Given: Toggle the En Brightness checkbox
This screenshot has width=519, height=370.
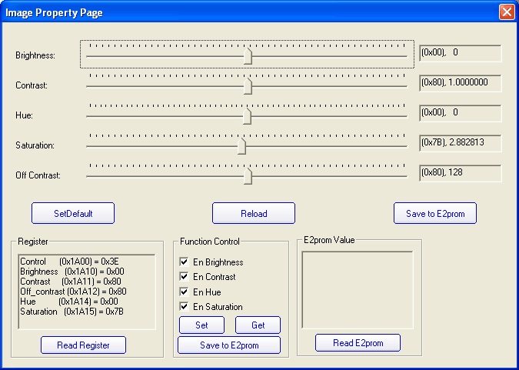Looking at the screenshot, I should pyautogui.click(x=184, y=262).
